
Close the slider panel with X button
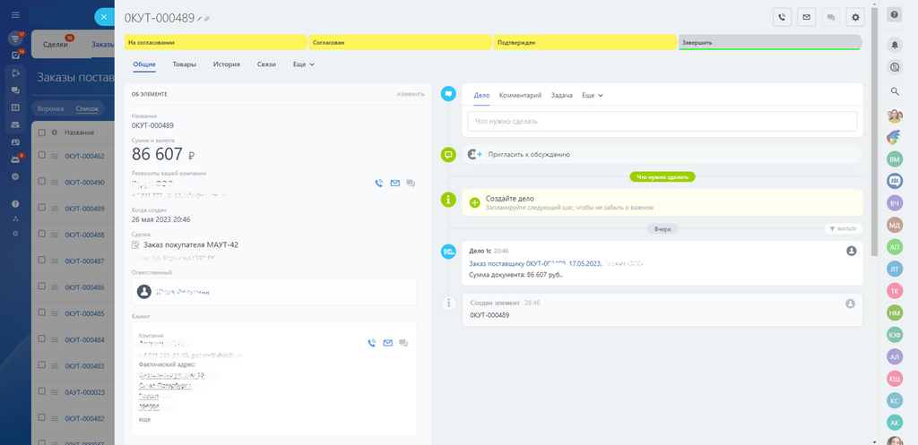pyautogui.click(x=104, y=17)
